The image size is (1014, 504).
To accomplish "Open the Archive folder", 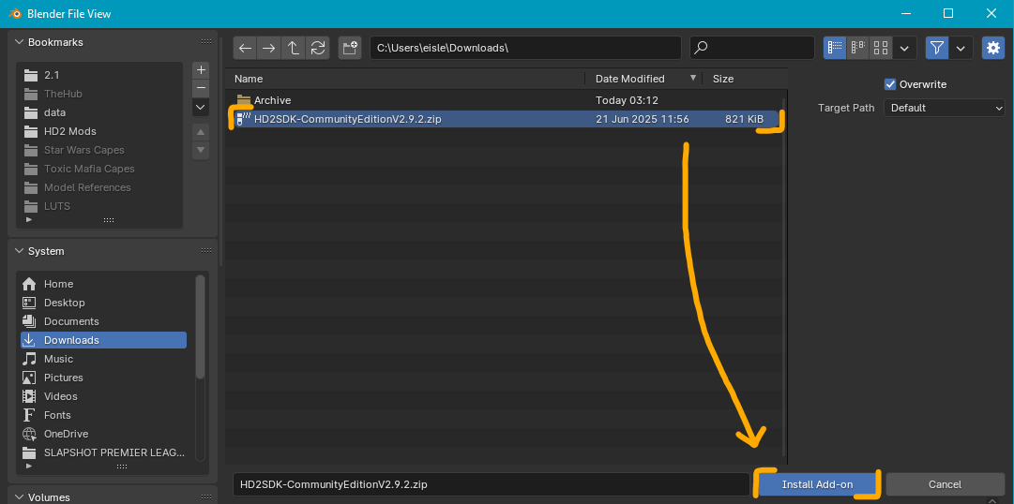I will tap(505, 100).
